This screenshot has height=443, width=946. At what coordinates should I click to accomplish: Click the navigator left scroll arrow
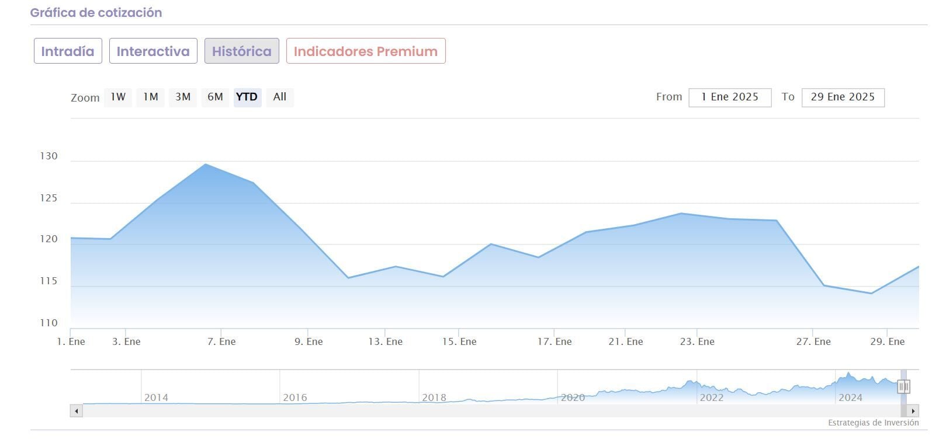pos(76,411)
